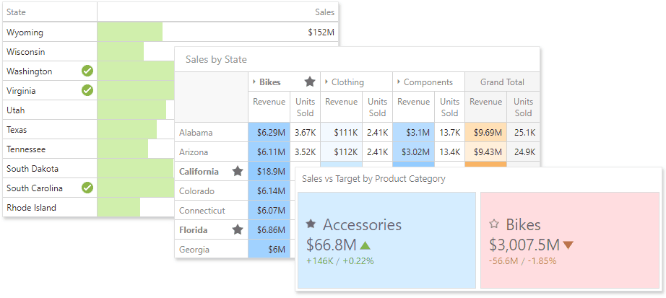Toggle the green checkmark for Washington
The height and width of the screenshot is (298, 666).
(87, 71)
